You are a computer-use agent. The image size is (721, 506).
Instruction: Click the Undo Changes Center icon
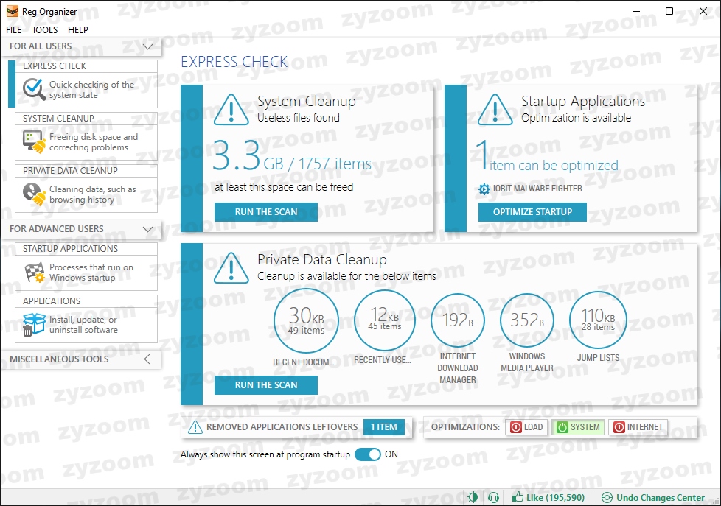(607, 498)
